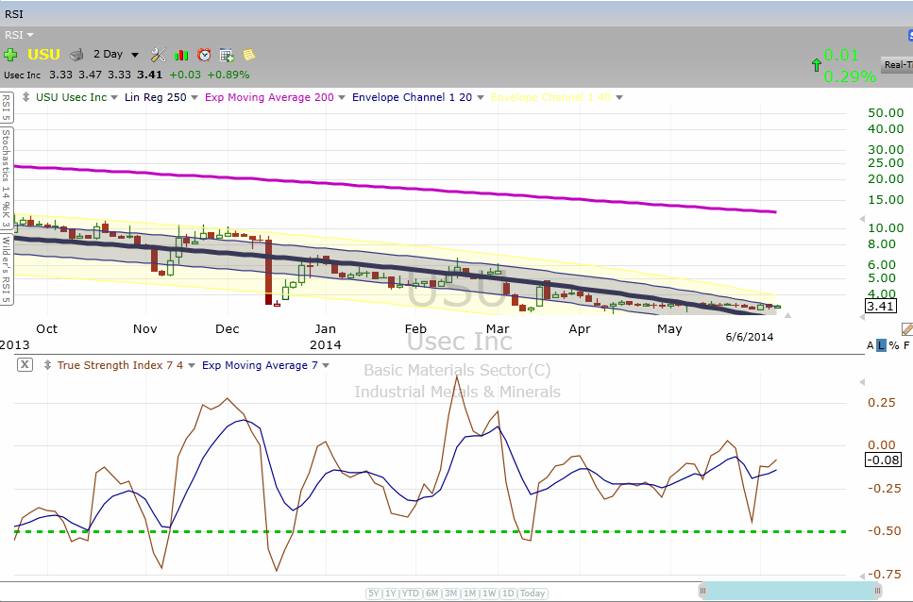Set chart range to 5Y
This screenshot has width=913, height=602.
[x=374, y=594]
